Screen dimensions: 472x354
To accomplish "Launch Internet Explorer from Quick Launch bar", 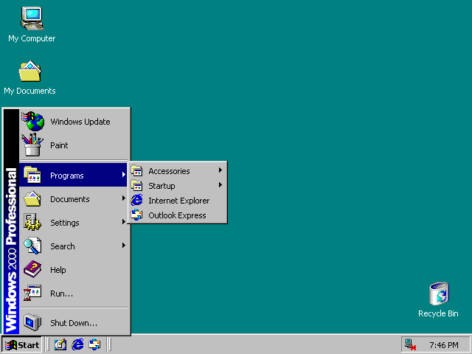I will (77, 344).
